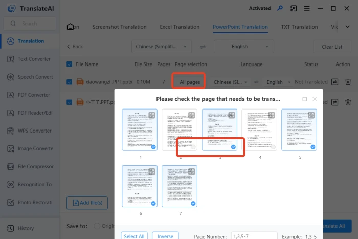Uncheck page 3 selection mark
This screenshot has height=239, width=358.
233,147
